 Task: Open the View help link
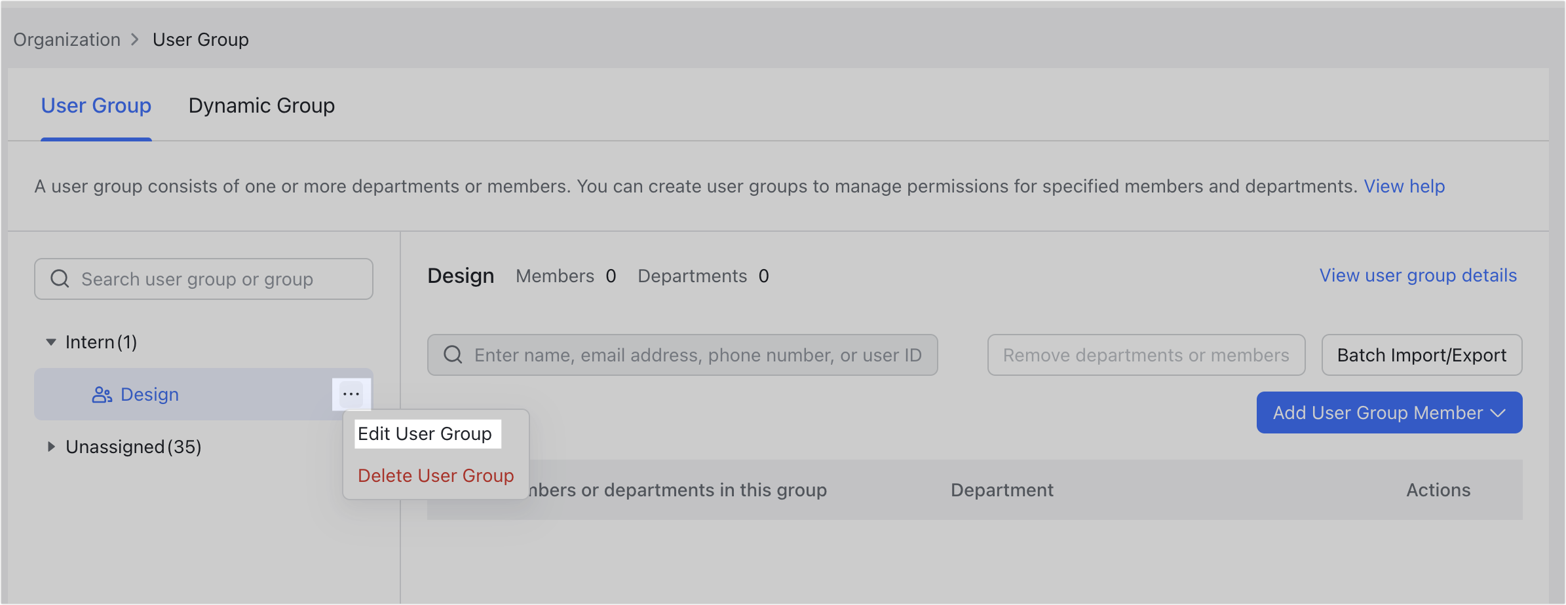[1404, 187]
